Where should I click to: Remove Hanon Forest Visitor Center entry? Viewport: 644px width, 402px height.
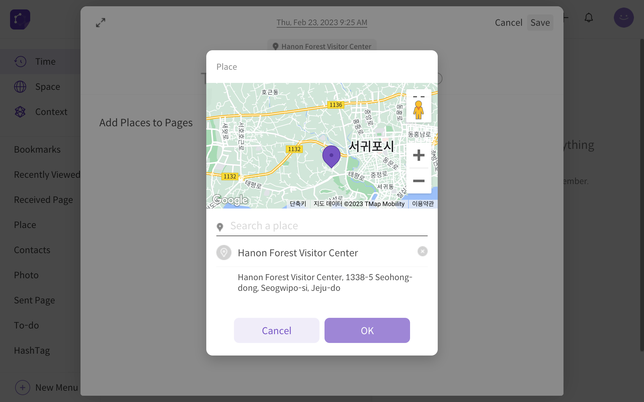[x=422, y=251]
